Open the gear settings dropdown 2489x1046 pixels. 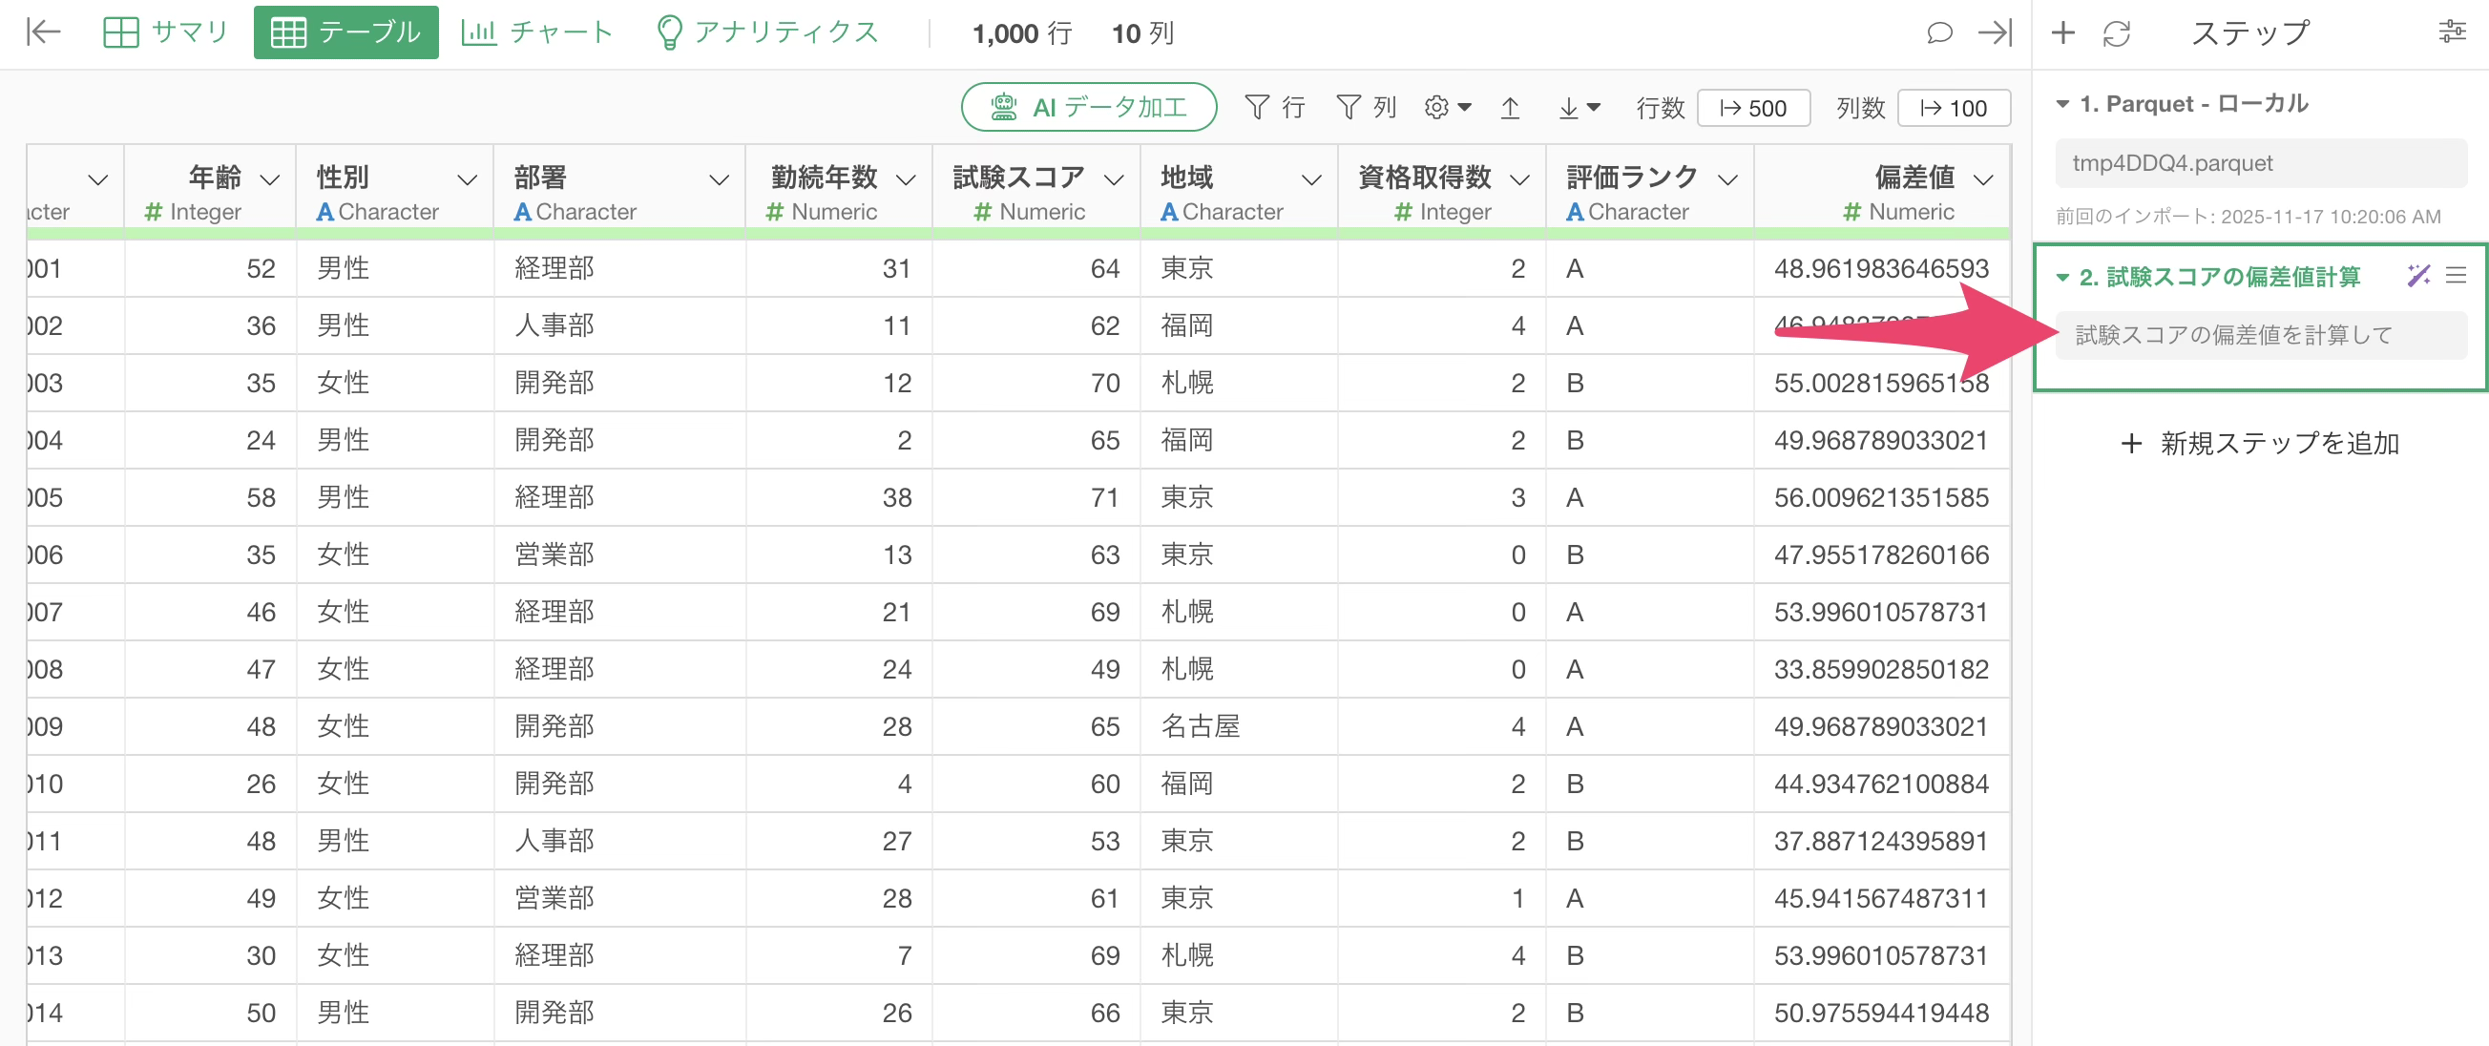point(1447,108)
